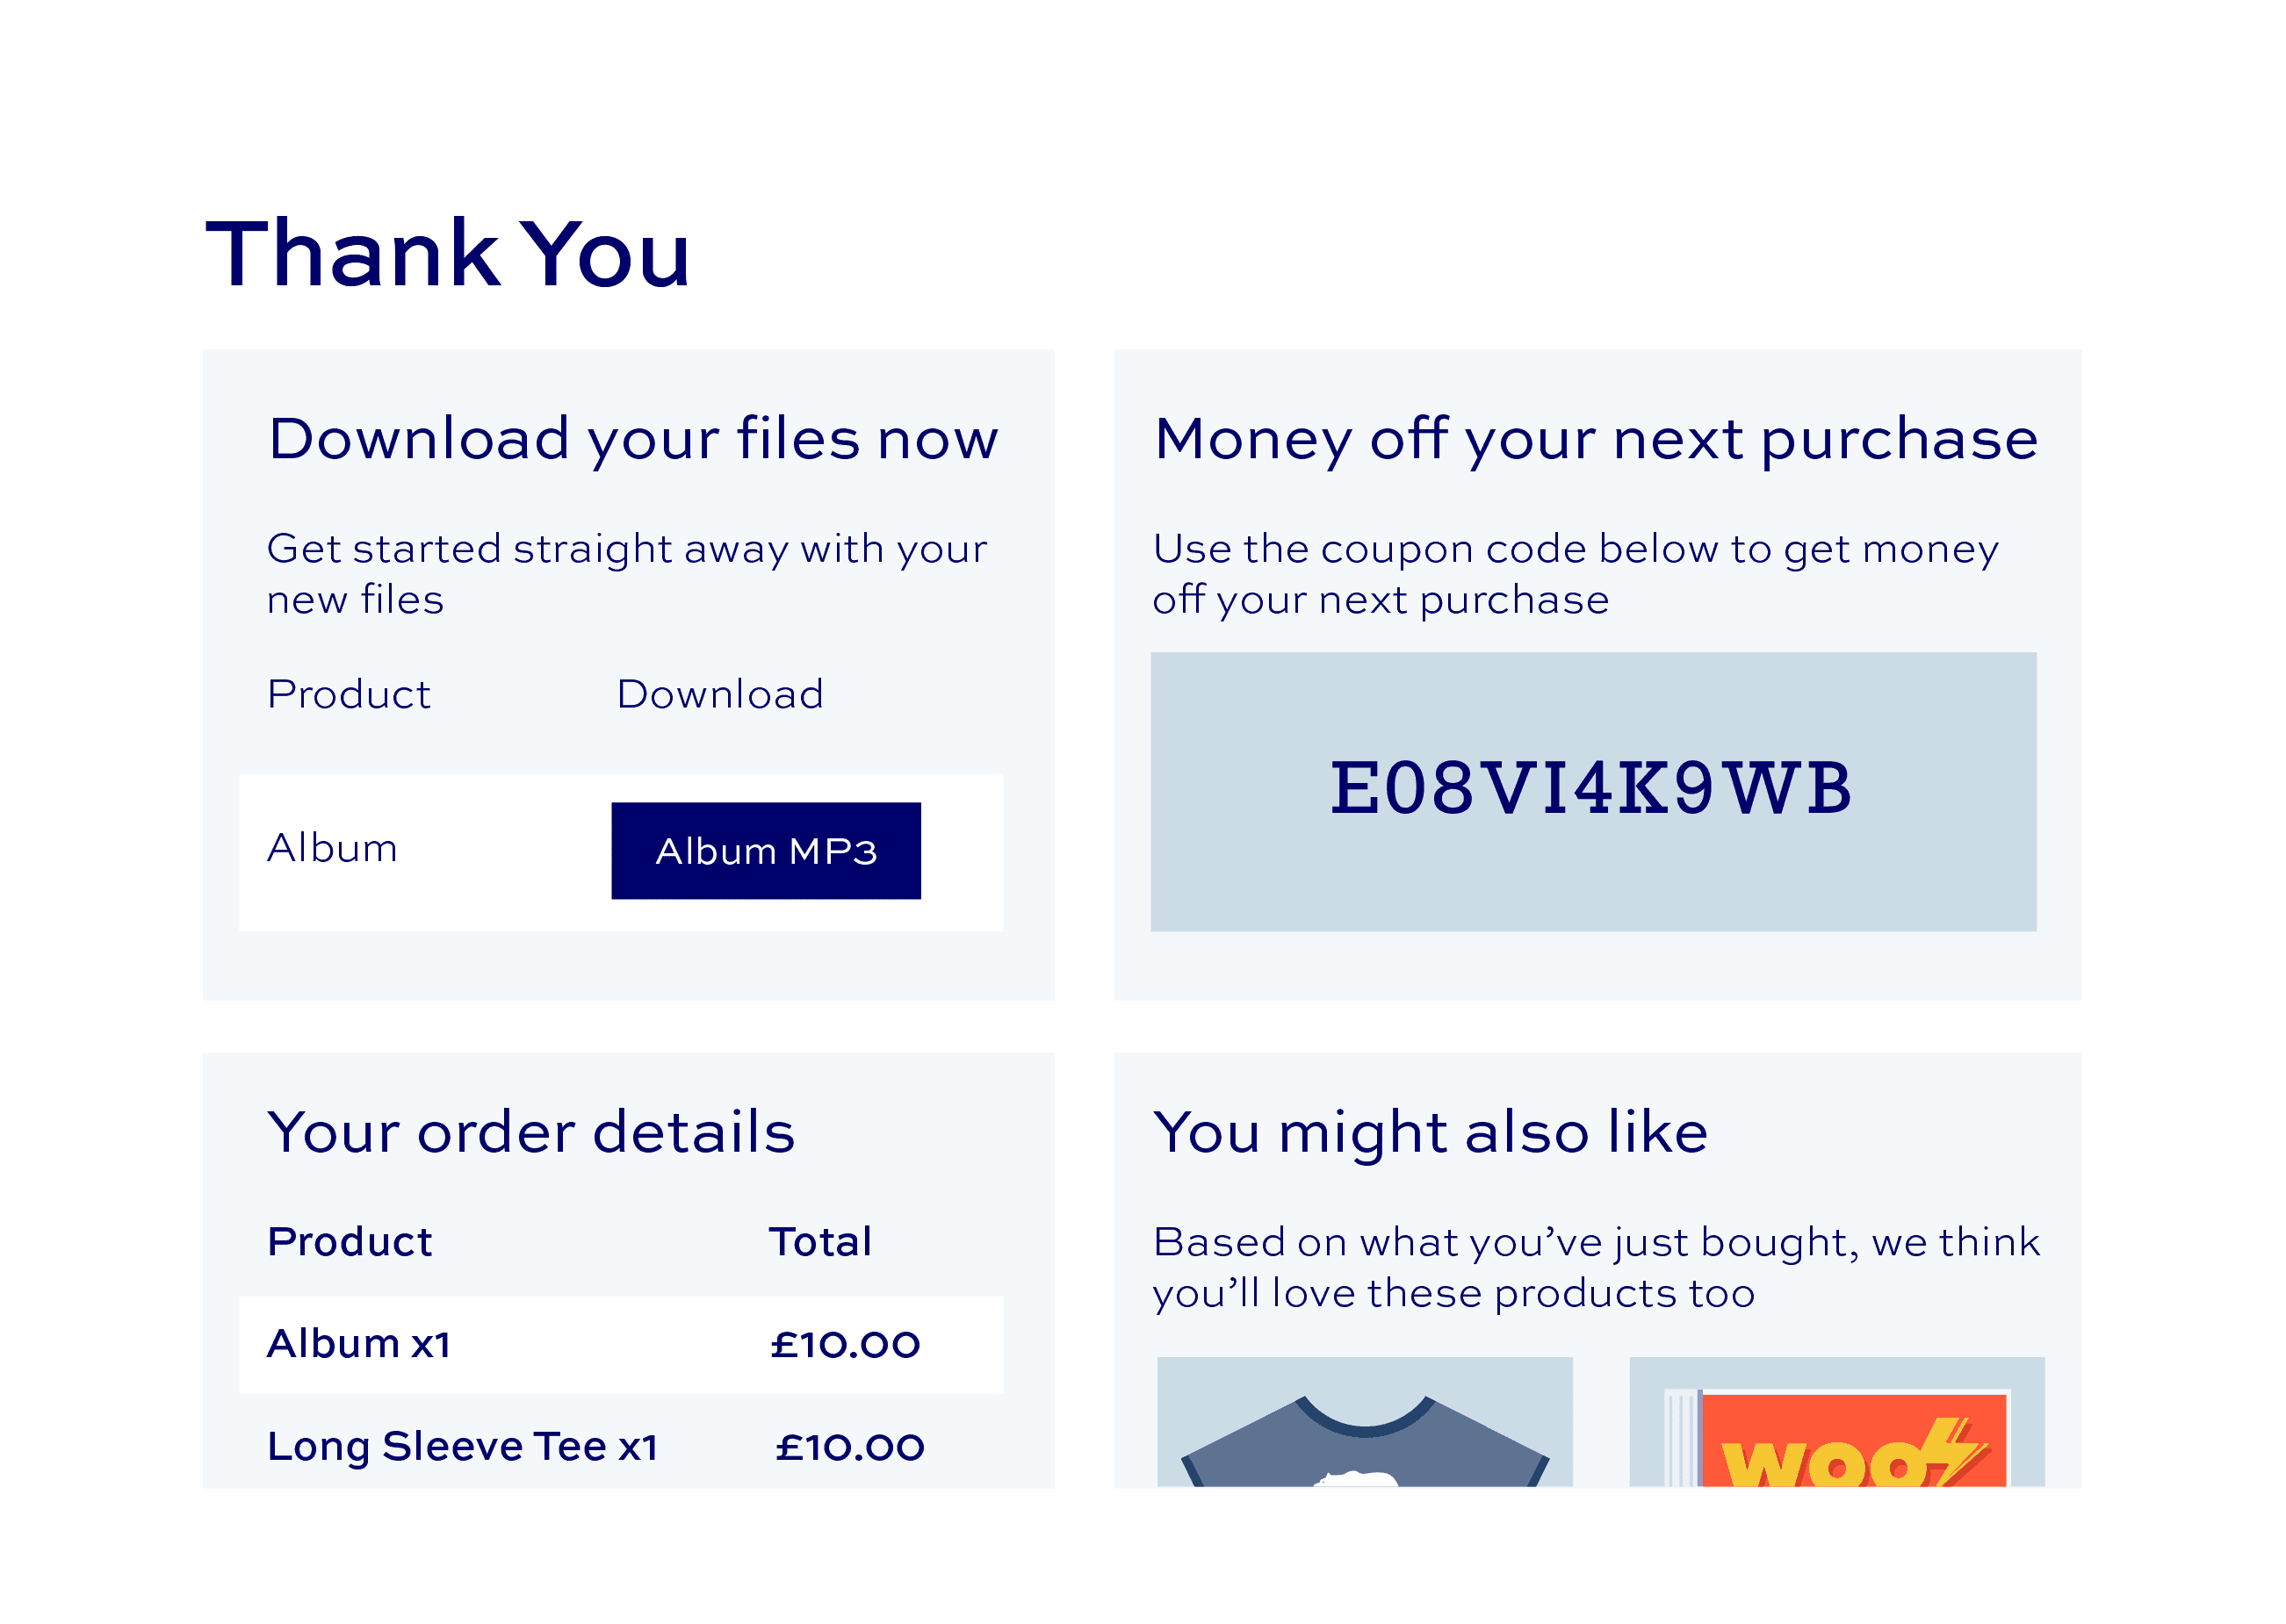Click the bold Product header in order details
This screenshot has width=2286, height=1624.
350,1242
